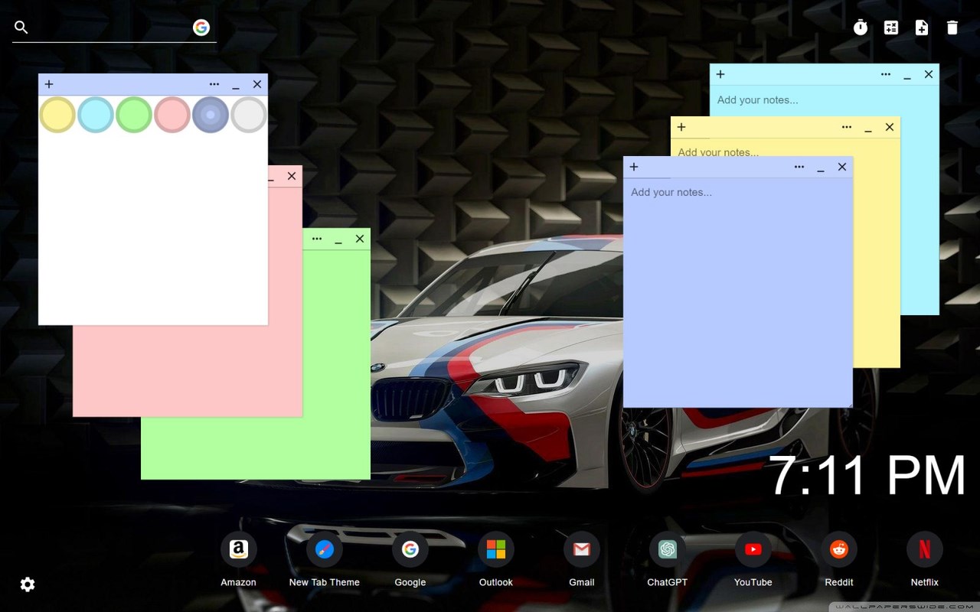Click the trash icon to delete notes
The height and width of the screenshot is (612, 980).
952,28
